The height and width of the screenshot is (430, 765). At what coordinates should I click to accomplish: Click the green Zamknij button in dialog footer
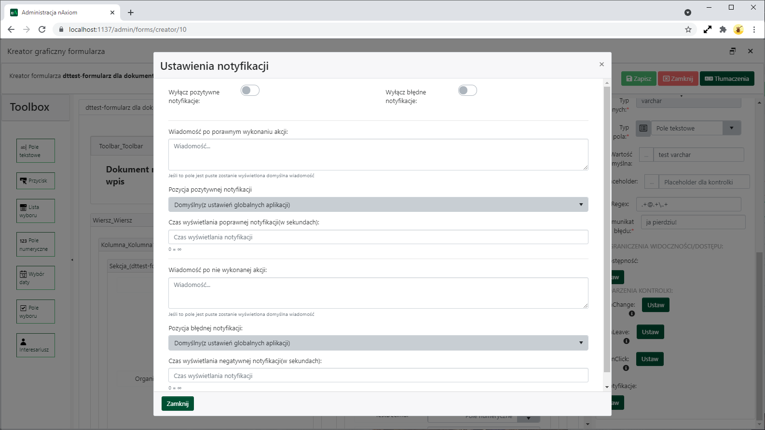click(x=178, y=404)
